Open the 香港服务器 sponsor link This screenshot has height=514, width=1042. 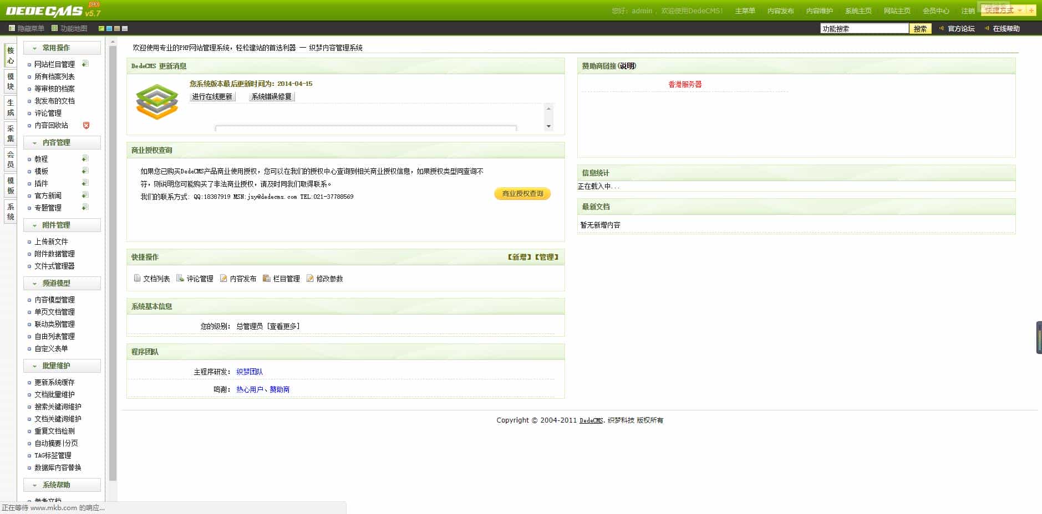(685, 84)
